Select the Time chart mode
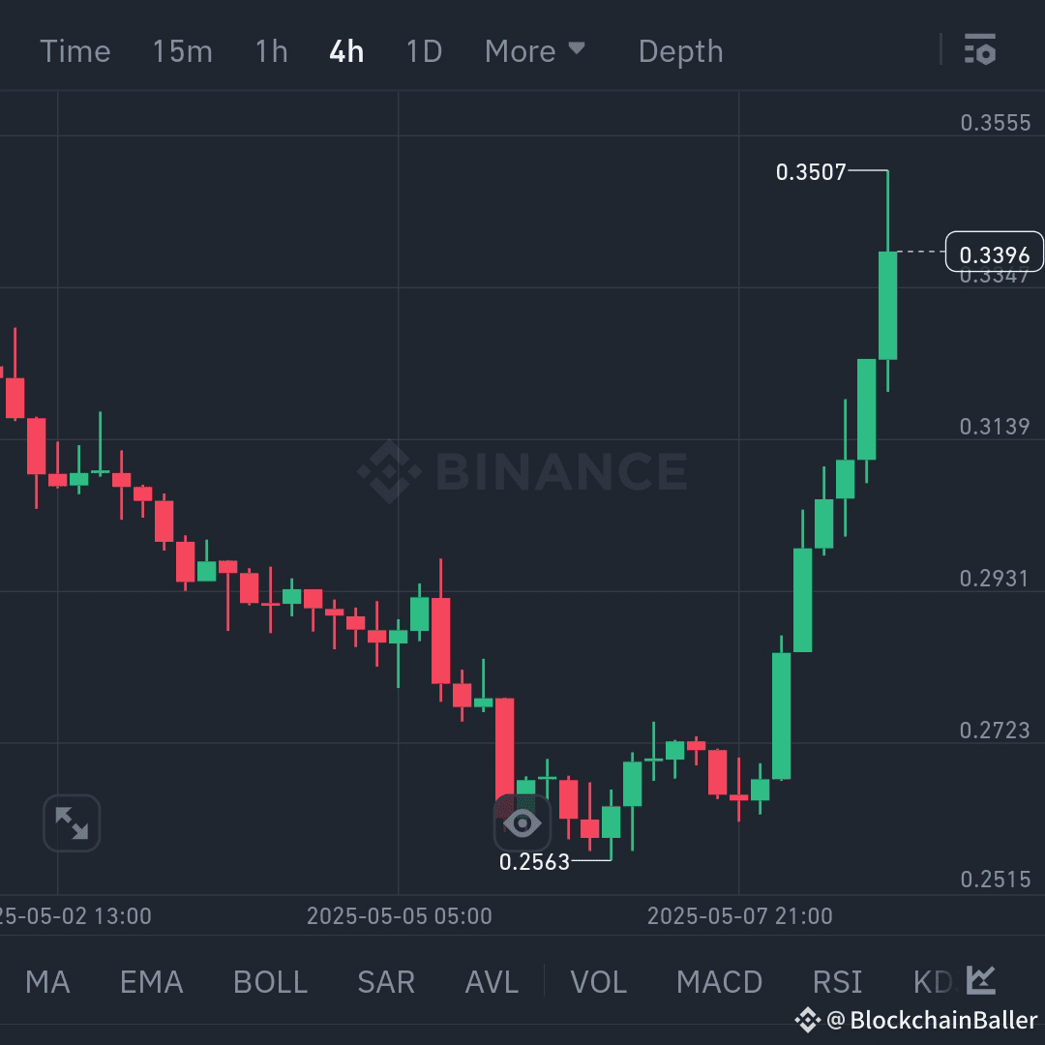Image resolution: width=1045 pixels, height=1045 pixels. (75, 50)
